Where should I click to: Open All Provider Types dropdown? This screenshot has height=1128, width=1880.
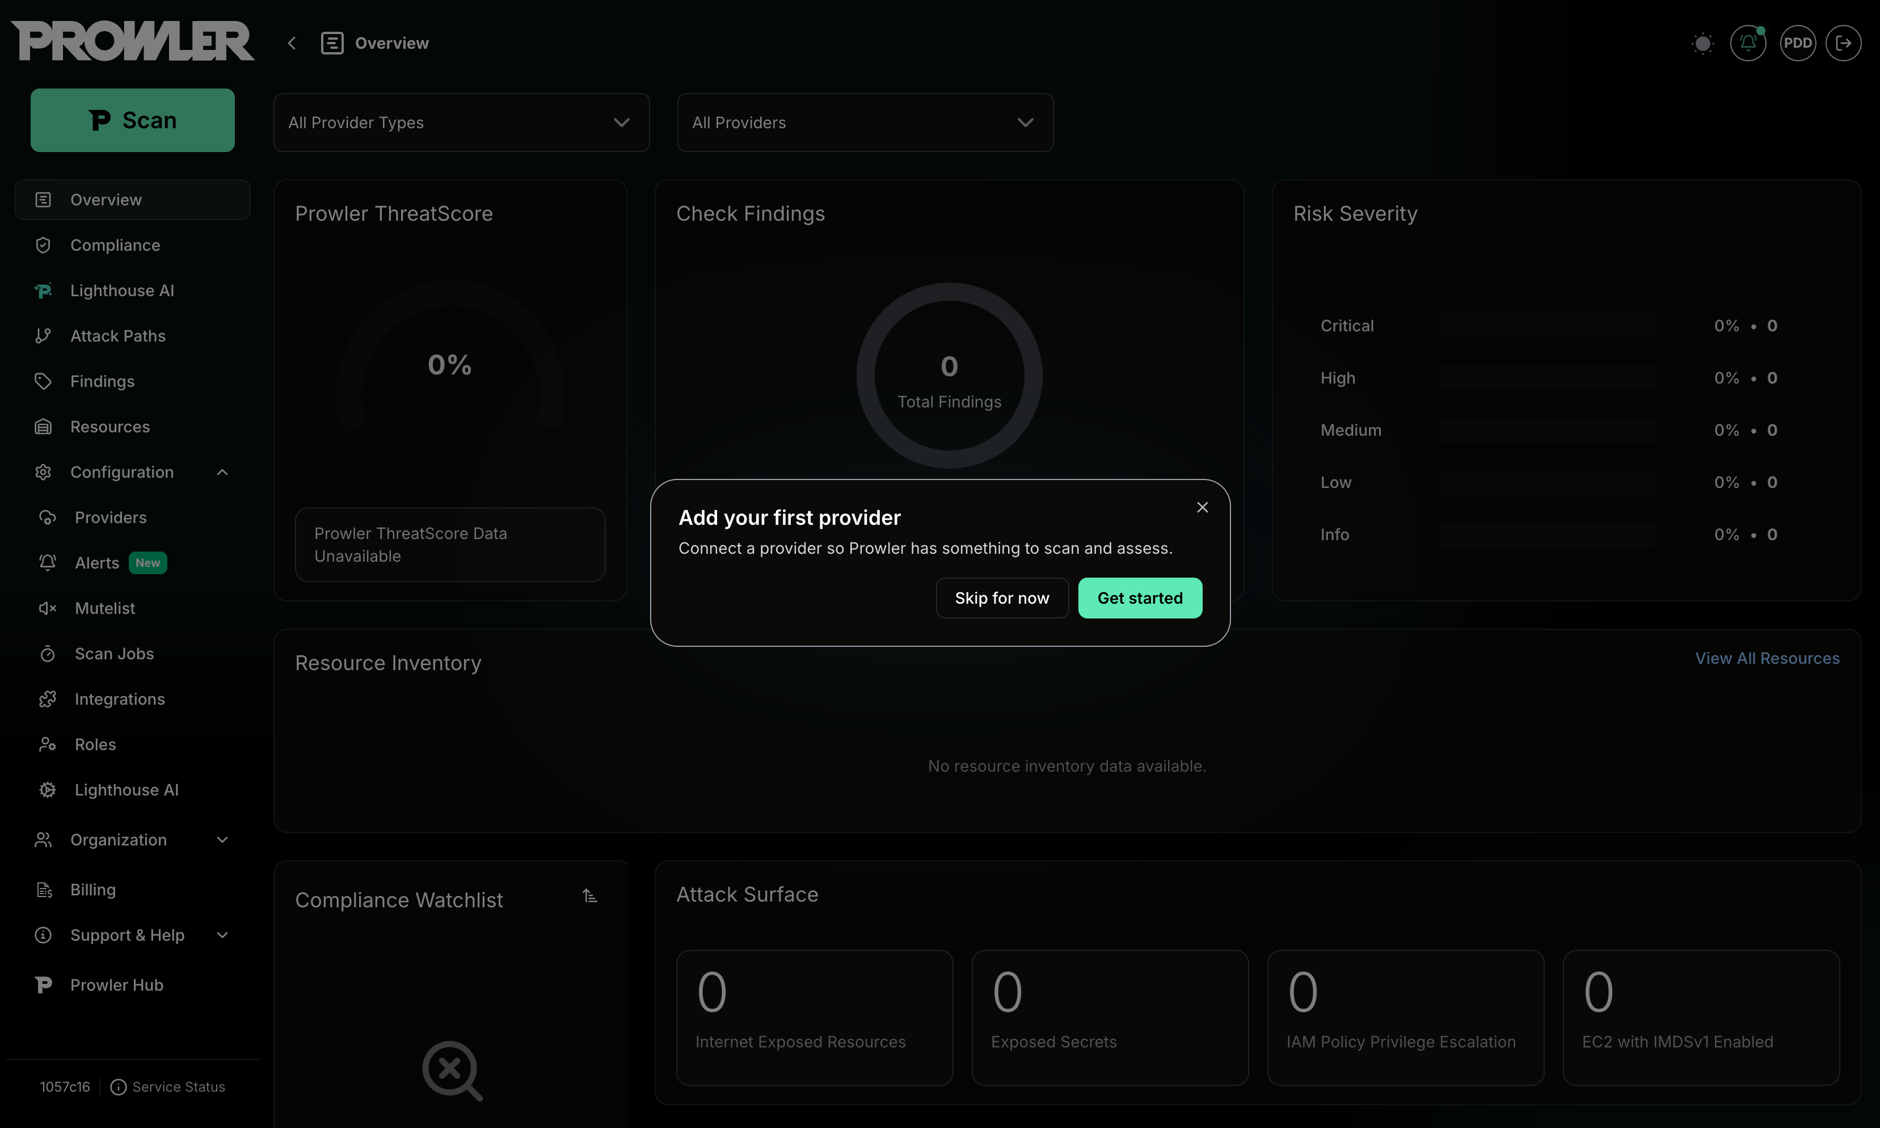(461, 123)
